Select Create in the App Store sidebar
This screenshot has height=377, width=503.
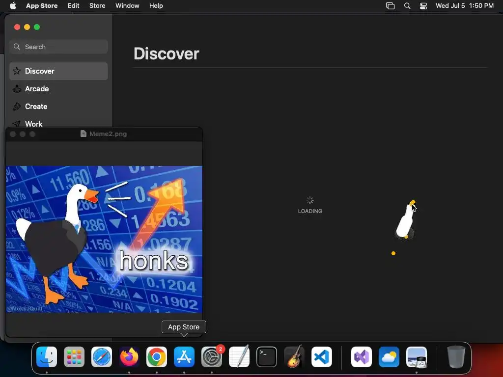(x=58, y=107)
